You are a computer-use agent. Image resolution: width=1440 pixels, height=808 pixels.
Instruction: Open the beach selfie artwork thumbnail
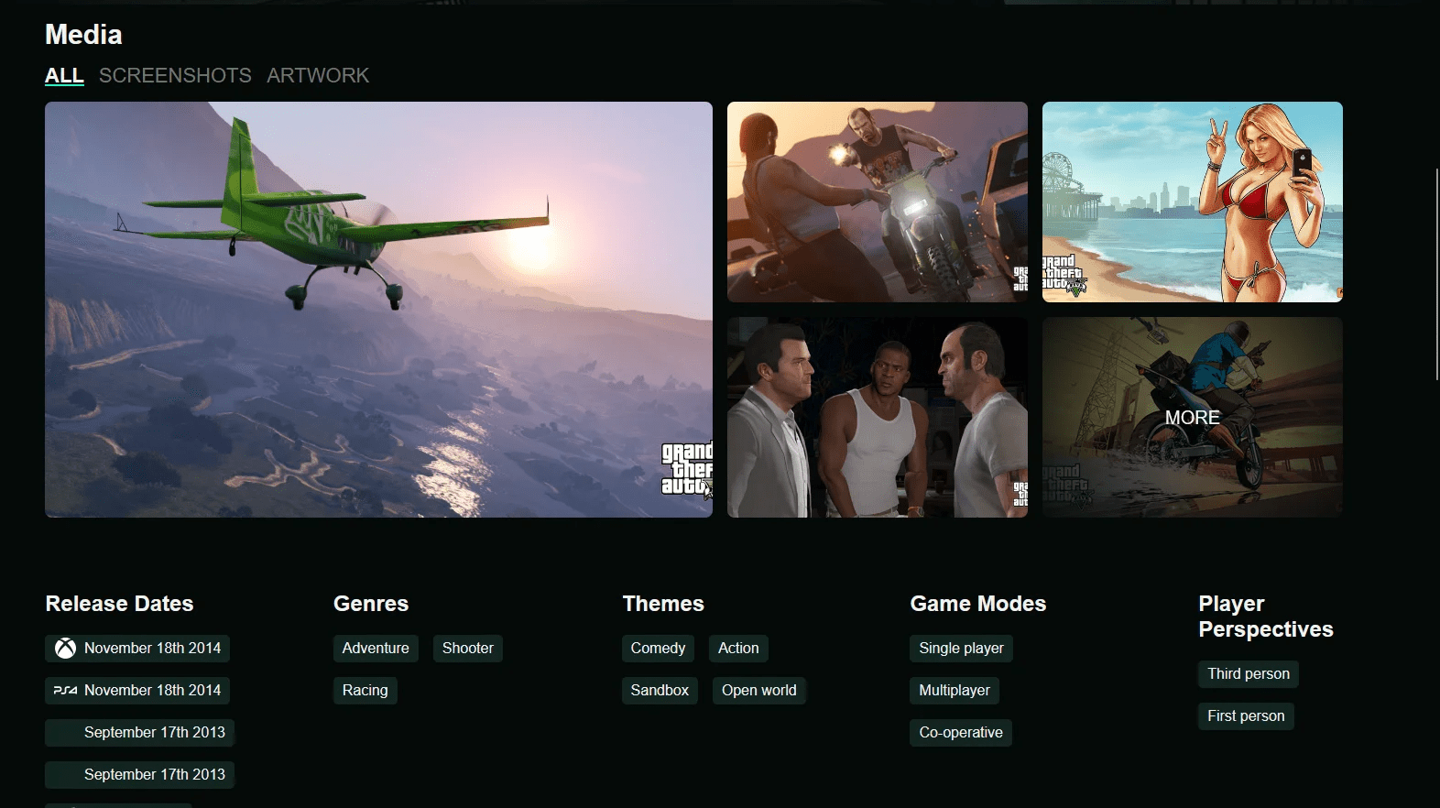(x=1193, y=202)
